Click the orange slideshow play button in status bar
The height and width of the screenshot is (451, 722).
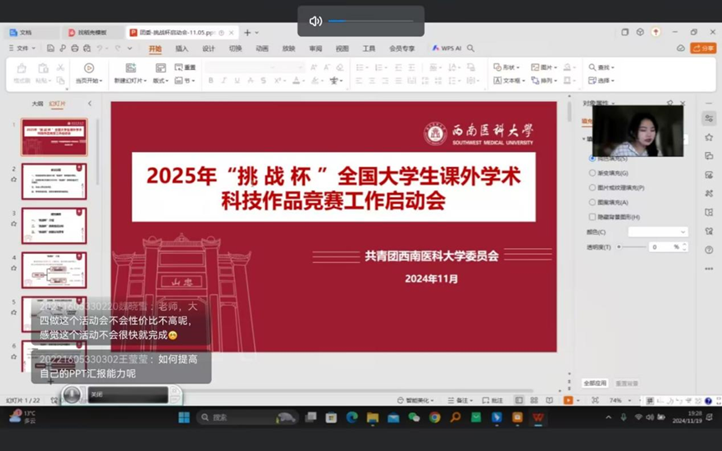tap(568, 400)
